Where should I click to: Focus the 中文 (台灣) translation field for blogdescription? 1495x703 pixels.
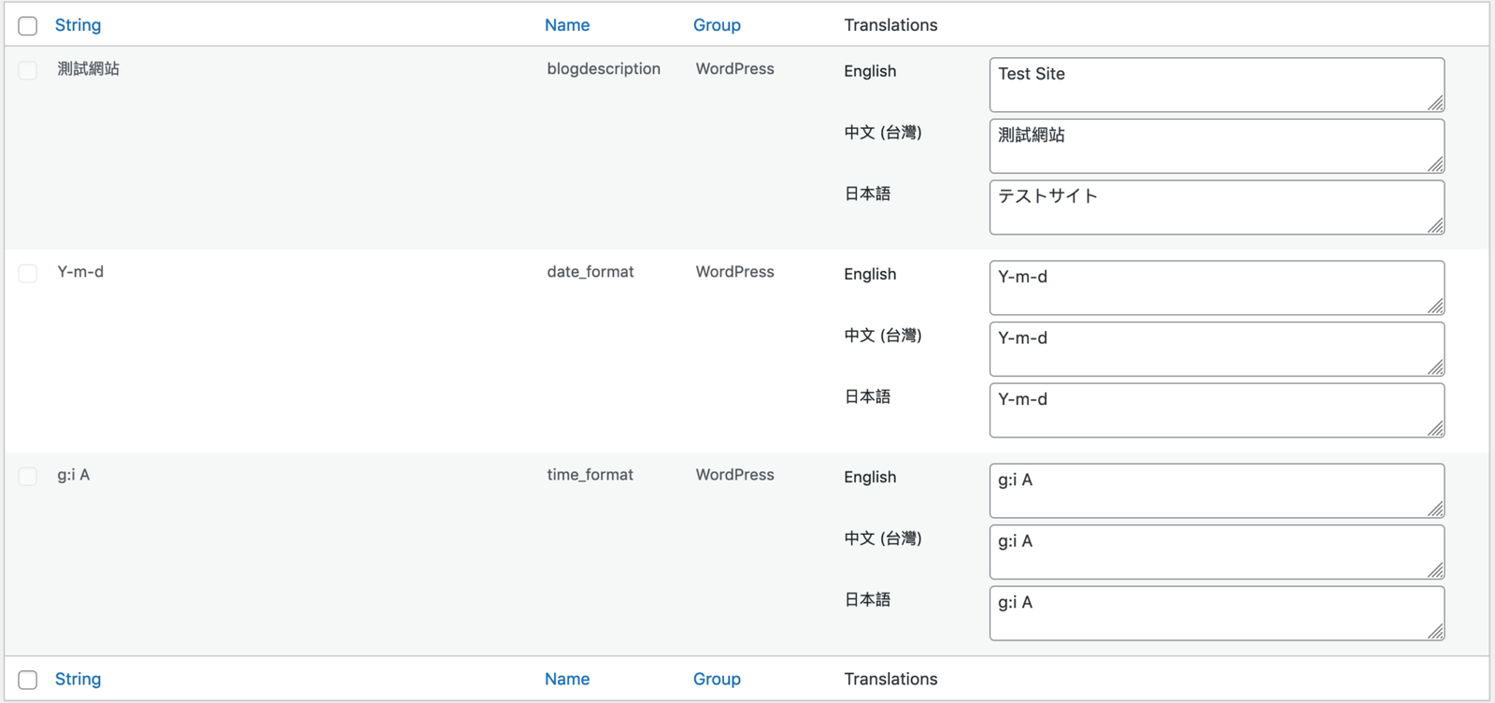tap(1215, 146)
